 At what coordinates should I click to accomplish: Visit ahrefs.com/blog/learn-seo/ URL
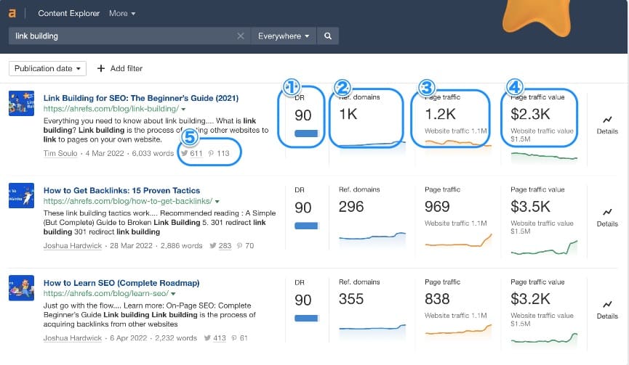tap(106, 293)
